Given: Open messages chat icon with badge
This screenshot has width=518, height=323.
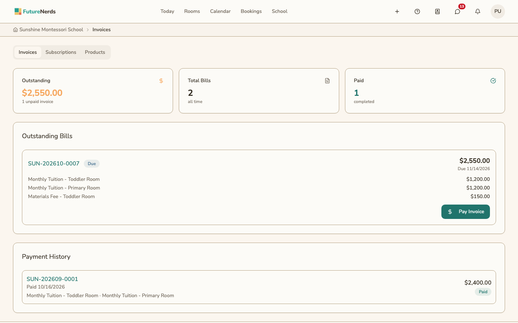Looking at the screenshot, I should coord(458,11).
